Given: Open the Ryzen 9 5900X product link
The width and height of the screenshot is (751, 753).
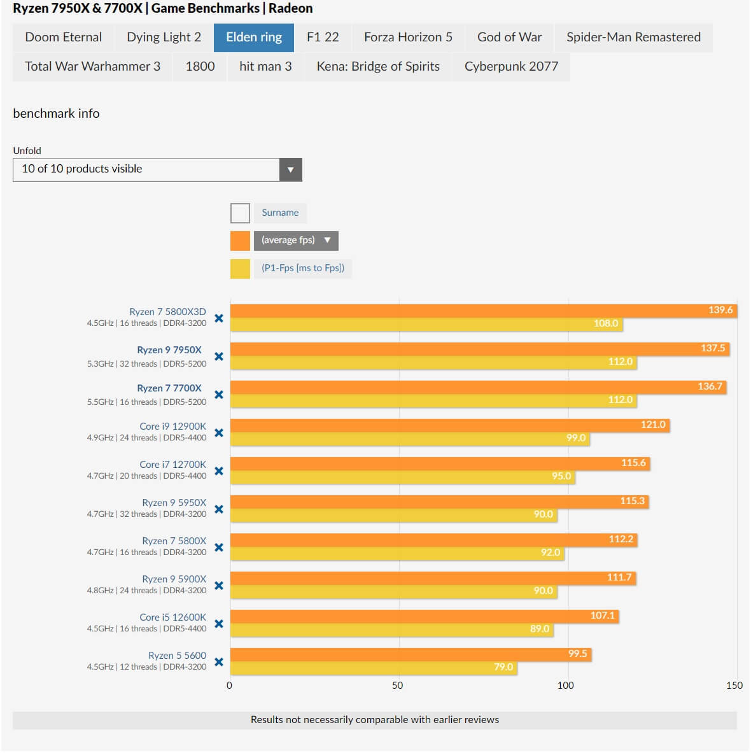Looking at the screenshot, I should 174,579.
